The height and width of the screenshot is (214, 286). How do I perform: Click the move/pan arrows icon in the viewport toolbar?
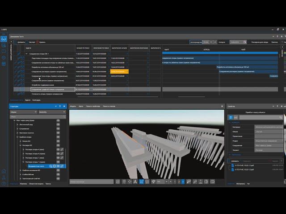[x=130, y=181]
